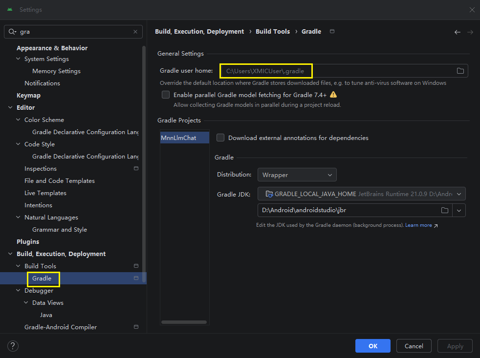Navigate back with the left arrow
The height and width of the screenshot is (358, 480).
pyautogui.click(x=458, y=32)
